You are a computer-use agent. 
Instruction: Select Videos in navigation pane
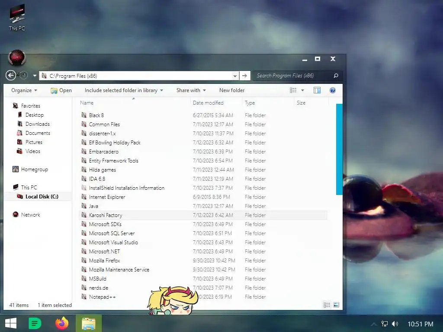coord(29,151)
